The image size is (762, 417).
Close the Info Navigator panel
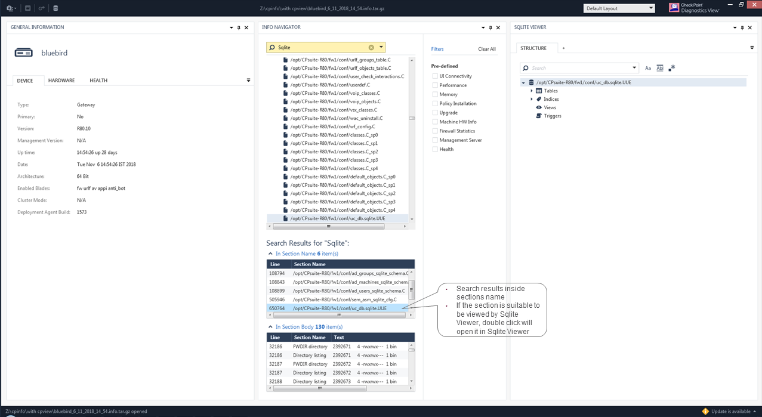498,27
